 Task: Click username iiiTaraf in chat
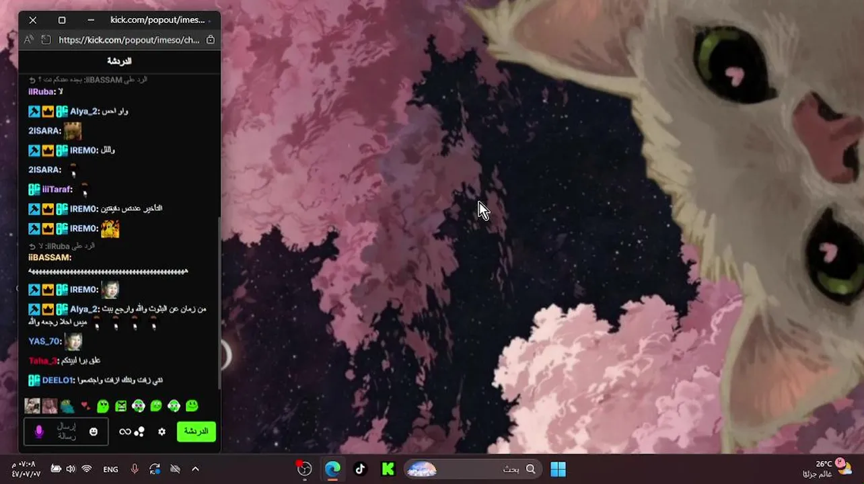(57, 189)
